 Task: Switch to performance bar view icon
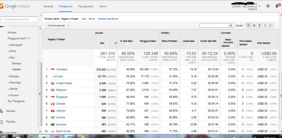[259, 25]
